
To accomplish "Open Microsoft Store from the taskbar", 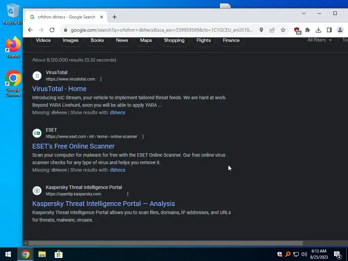I will pos(58,254).
